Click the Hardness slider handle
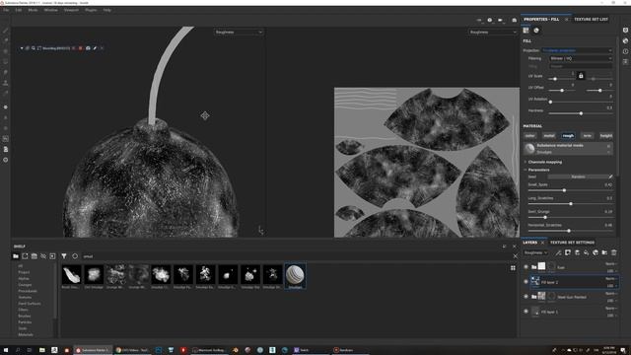This screenshot has width=631, height=355. [x=581, y=113]
